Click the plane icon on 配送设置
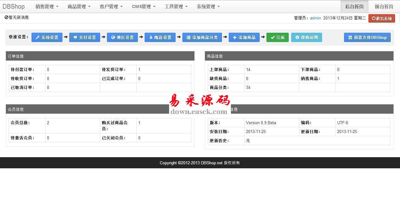The image size is (400, 210). click(x=151, y=37)
